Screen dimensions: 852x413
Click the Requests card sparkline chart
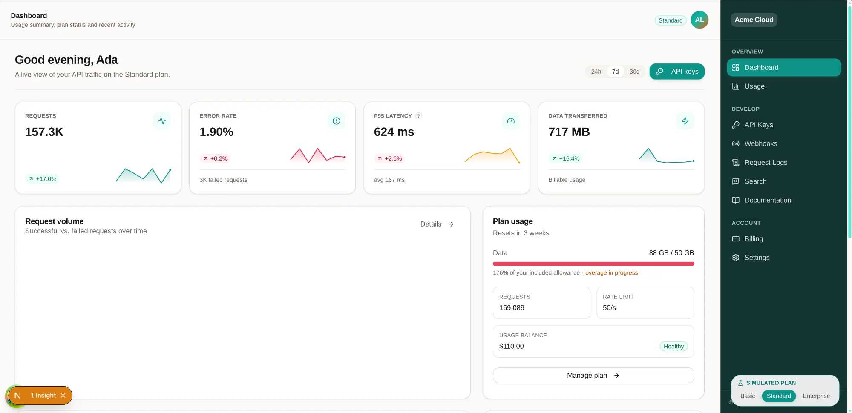coord(144,176)
